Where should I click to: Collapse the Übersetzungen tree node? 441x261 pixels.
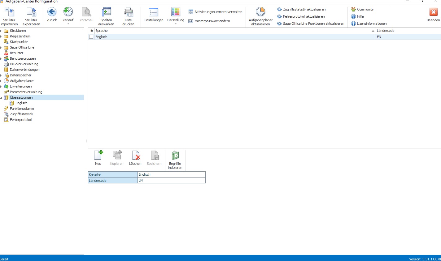pyautogui.click(x=1, y=97)
